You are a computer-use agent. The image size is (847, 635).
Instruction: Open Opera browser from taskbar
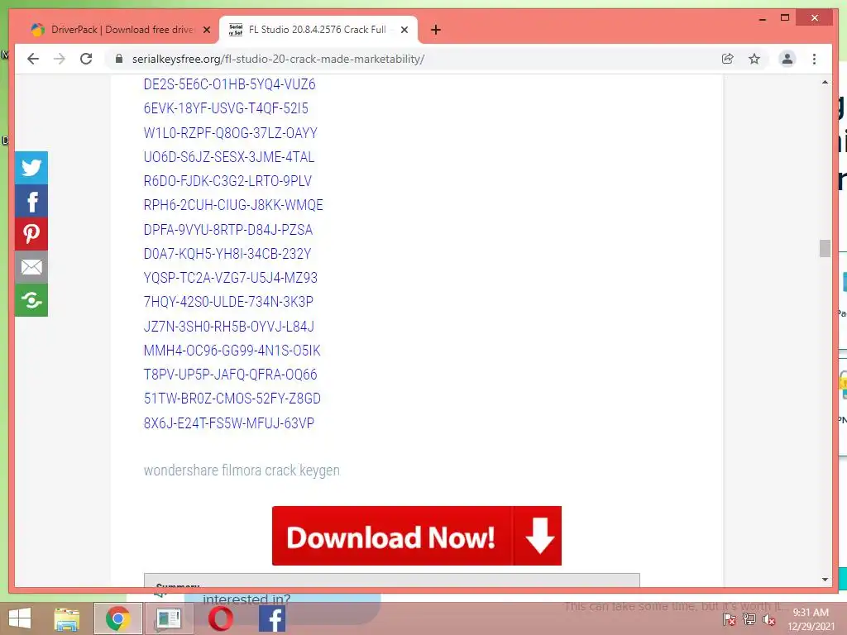click(x=220, y=618)
